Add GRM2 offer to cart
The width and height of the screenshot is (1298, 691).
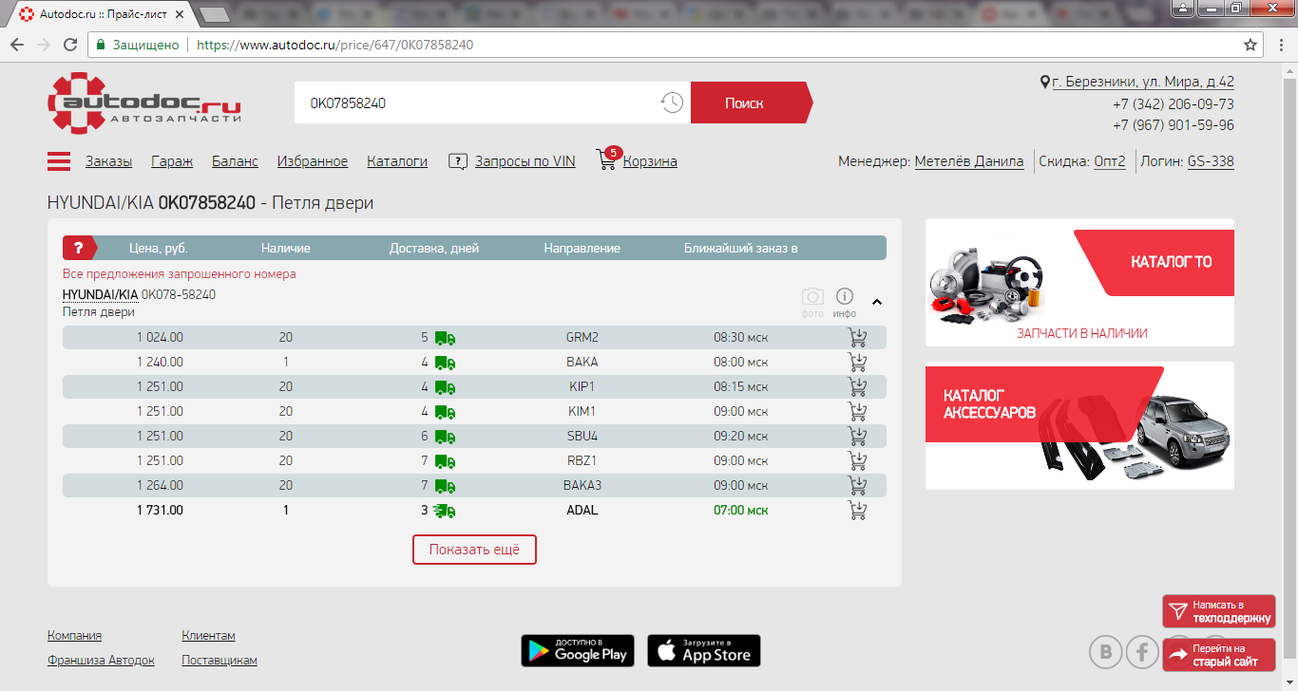point(857,337)
